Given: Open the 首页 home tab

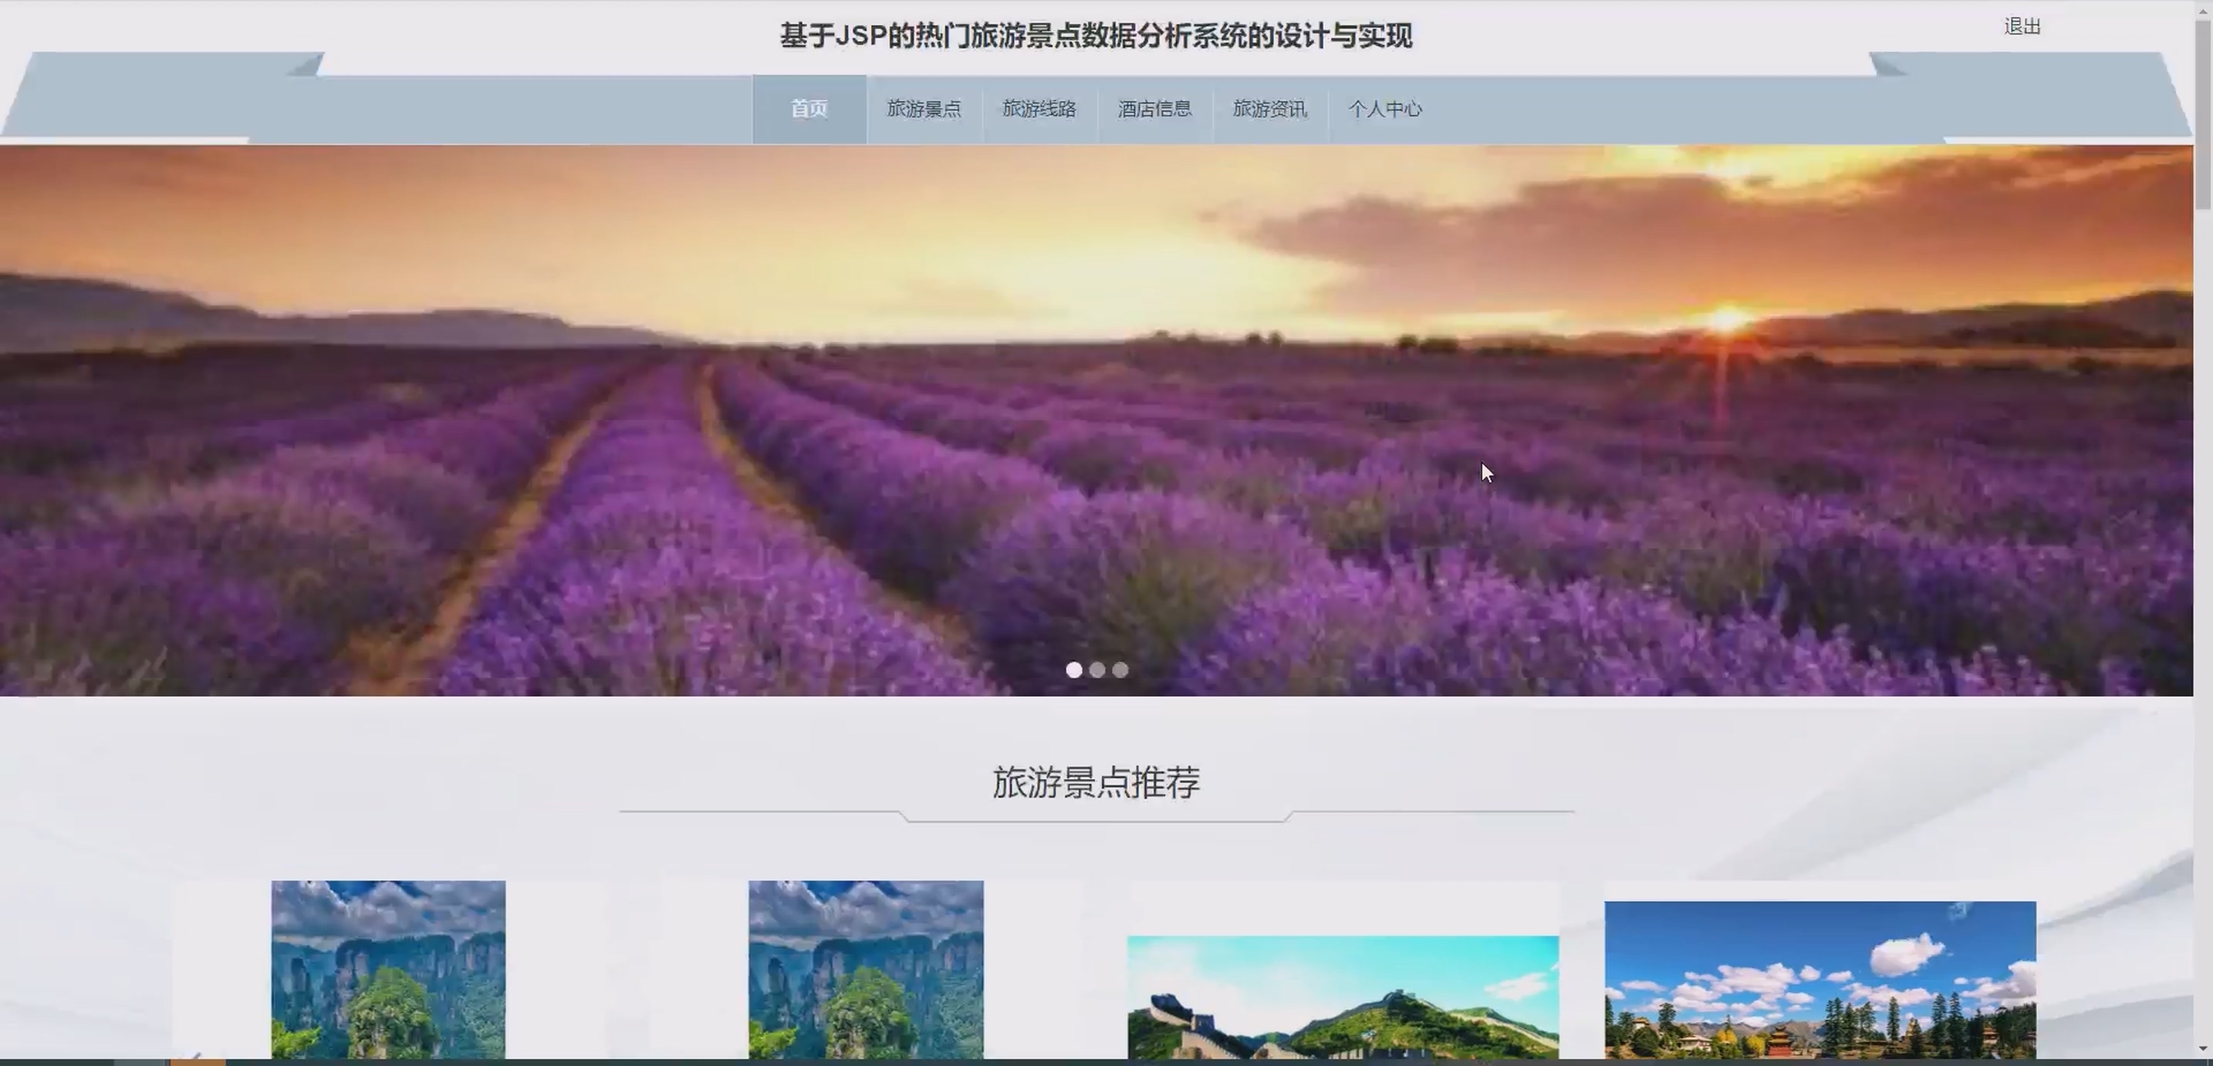Looking at the screenshot, I should click(x=809, y=109).
